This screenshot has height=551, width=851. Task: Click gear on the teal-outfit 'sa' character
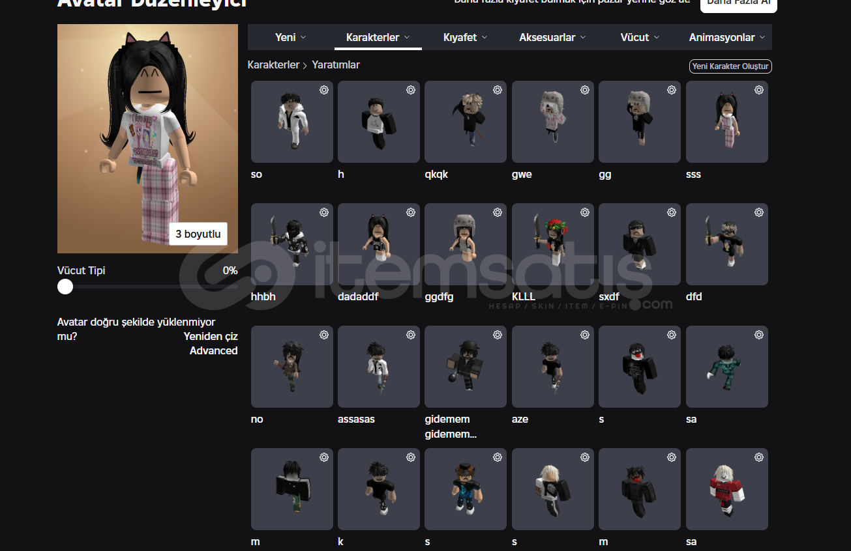[759, 335]
